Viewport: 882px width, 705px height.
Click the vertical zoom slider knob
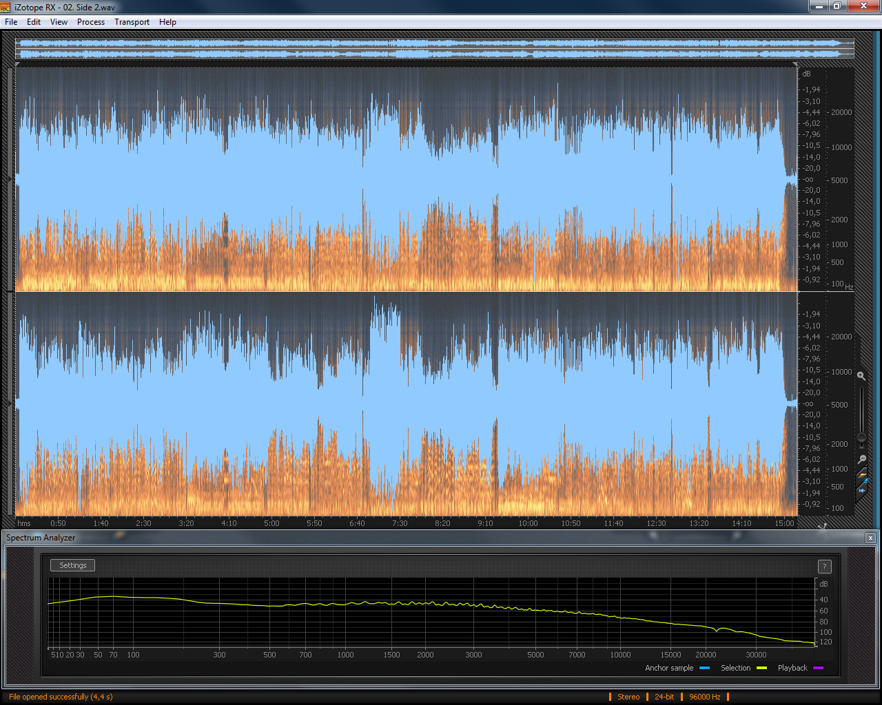pyautogui.click(x=861, y=437)
